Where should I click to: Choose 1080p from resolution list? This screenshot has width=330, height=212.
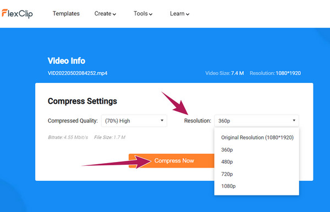tap(228, 186)
